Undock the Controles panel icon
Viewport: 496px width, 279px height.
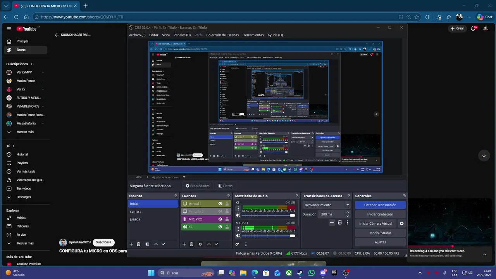point(404,196)
